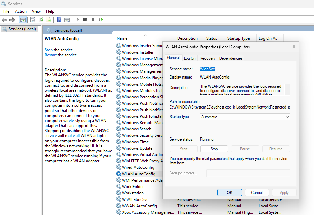314x215 pixels.
Task: Switch to the Recovery tab
Action: [207, 58]
